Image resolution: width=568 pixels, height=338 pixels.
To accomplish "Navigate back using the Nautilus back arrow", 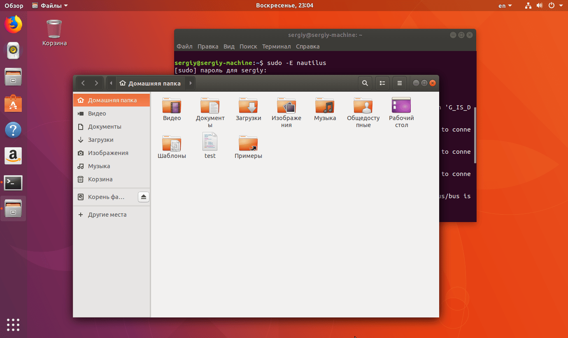I will [82, 83].
